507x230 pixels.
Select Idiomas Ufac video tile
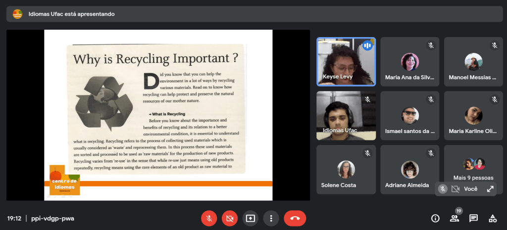pos(346,115)
